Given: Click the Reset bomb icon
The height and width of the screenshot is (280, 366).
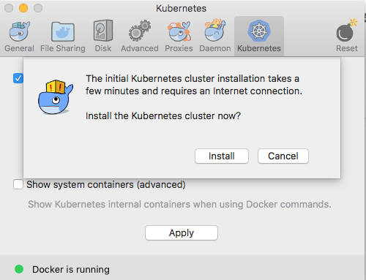Looking at the screenshot, I should click(347, 30).
